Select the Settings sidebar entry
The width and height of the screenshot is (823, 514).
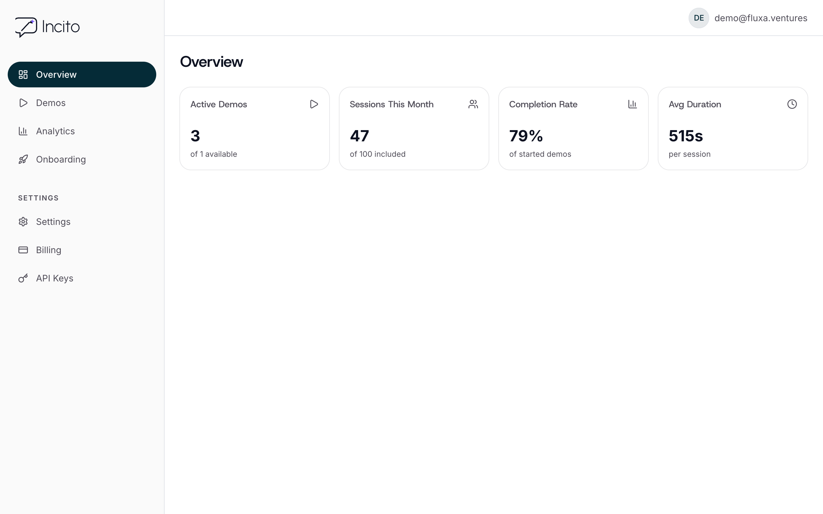click(x=53, y=221)
